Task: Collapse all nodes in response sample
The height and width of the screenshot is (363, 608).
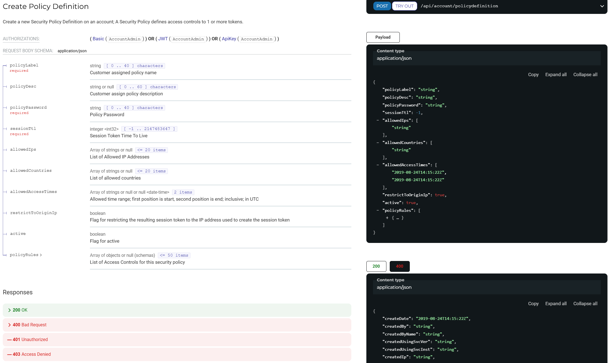Action: 585,304
